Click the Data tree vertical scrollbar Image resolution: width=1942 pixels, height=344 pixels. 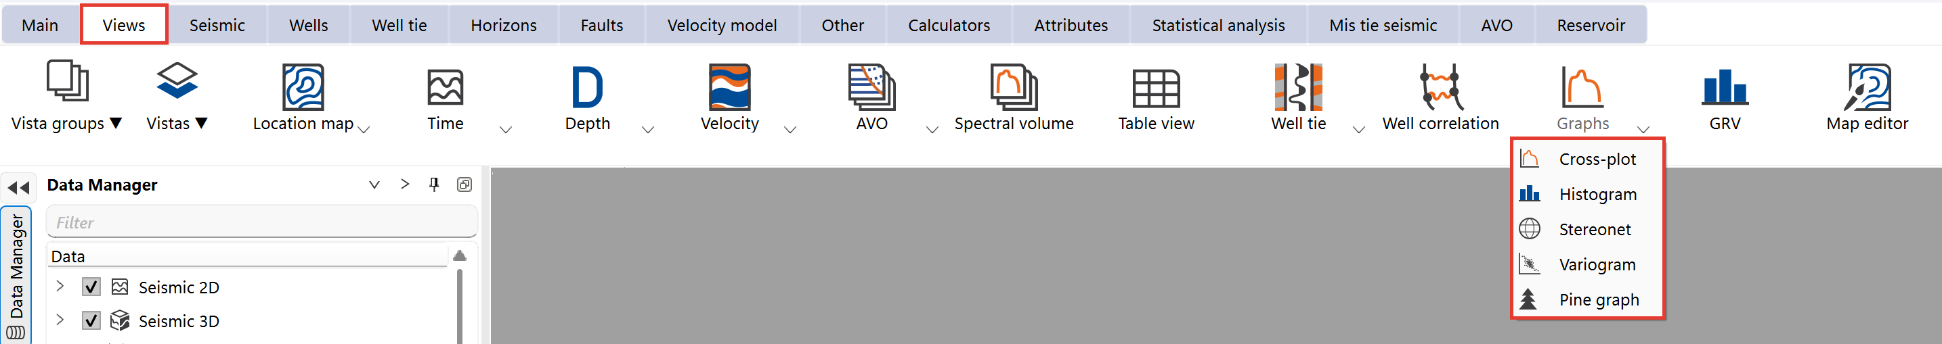[460, 301]
